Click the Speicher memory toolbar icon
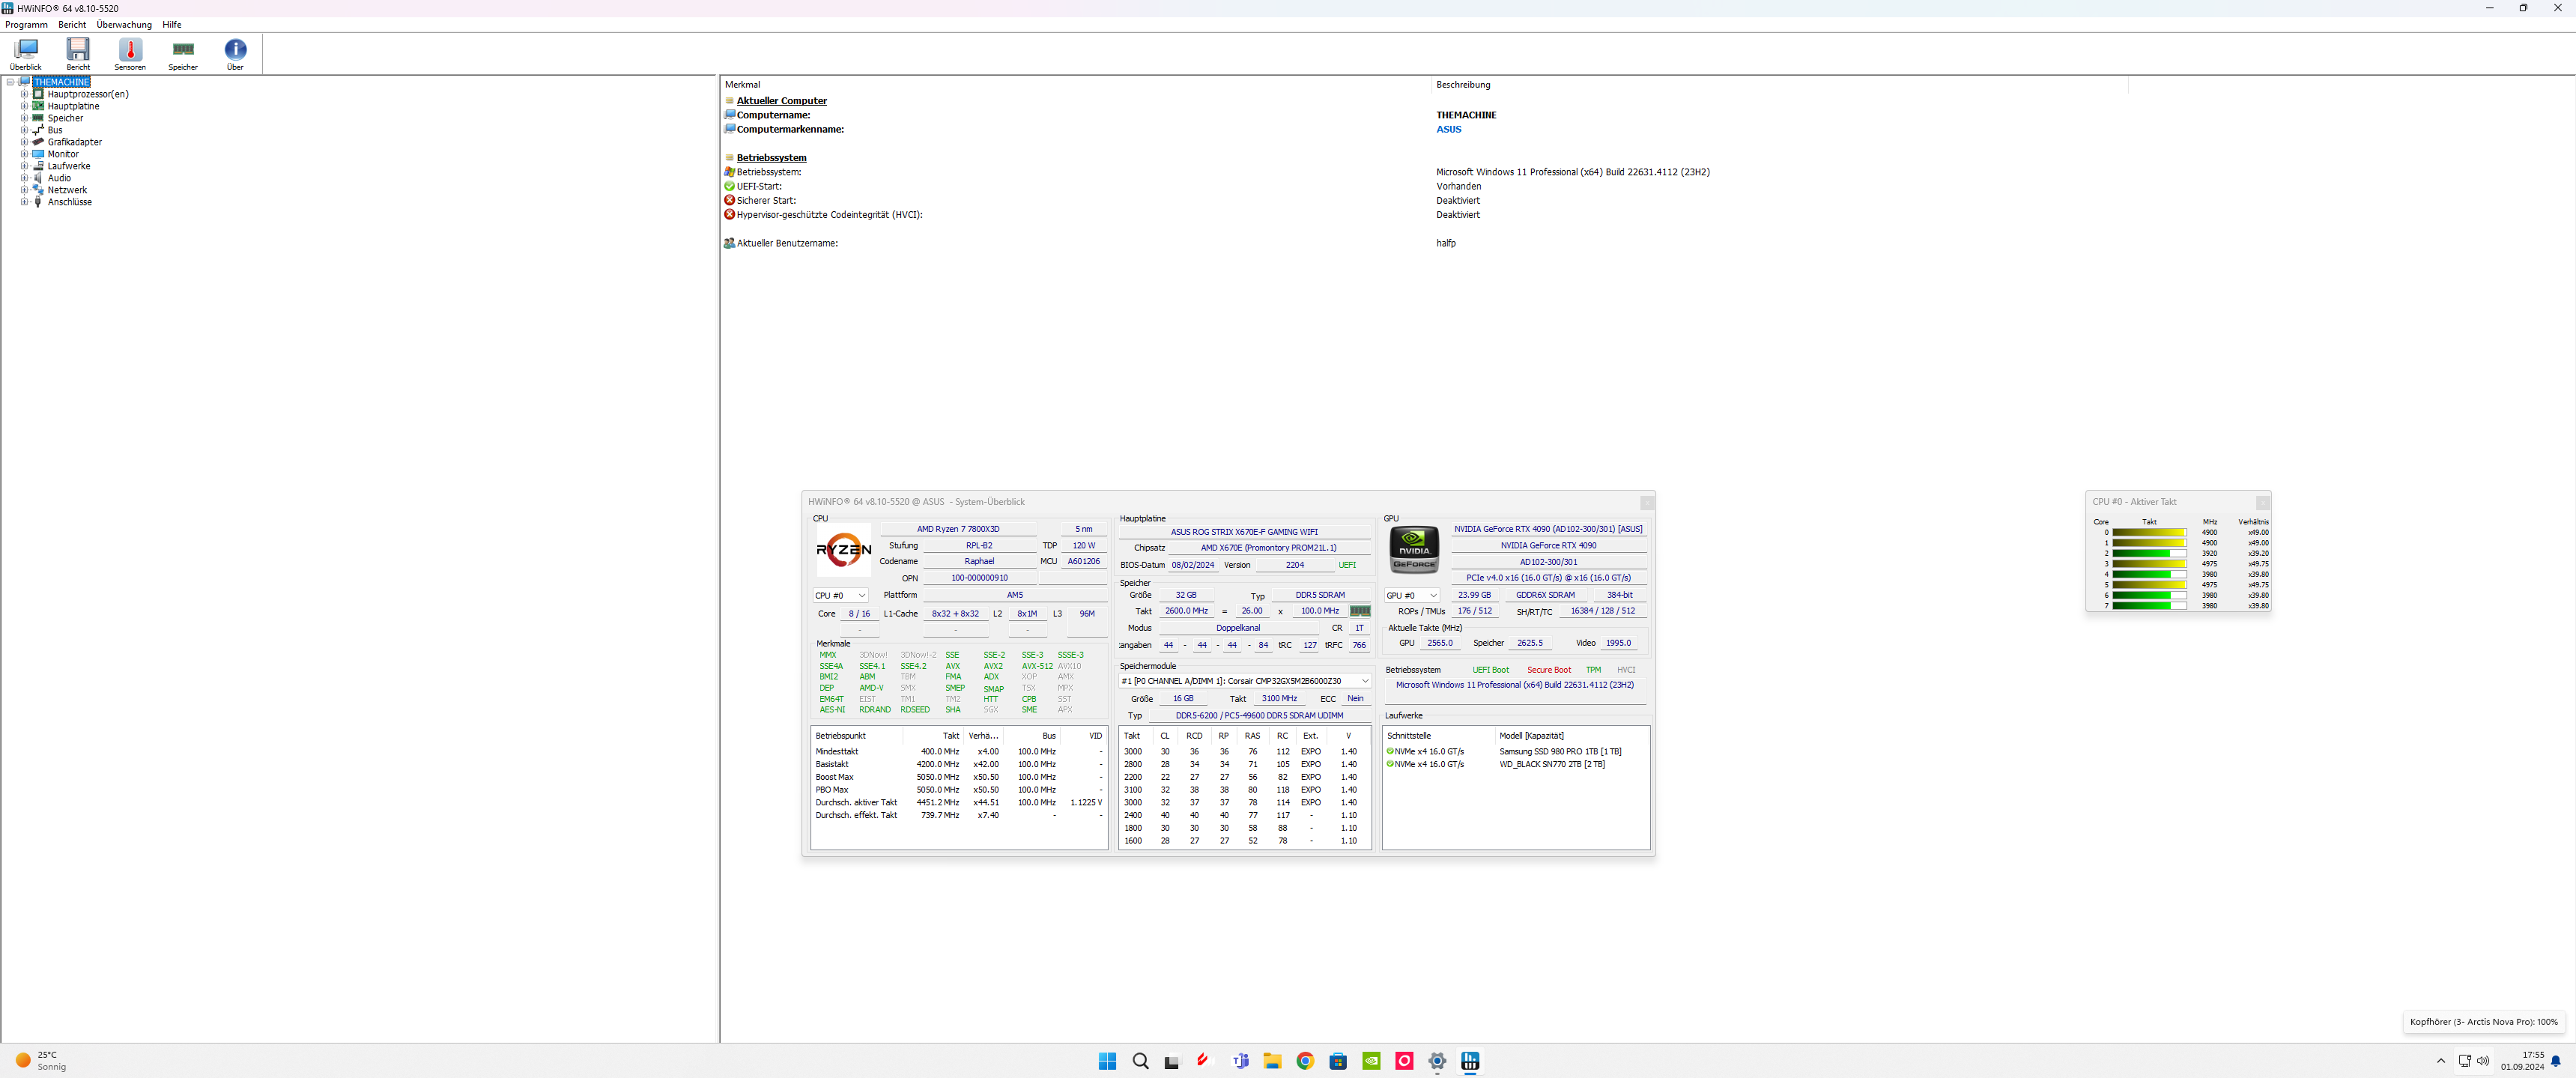2576x1078 pixels. coord(183,50)
